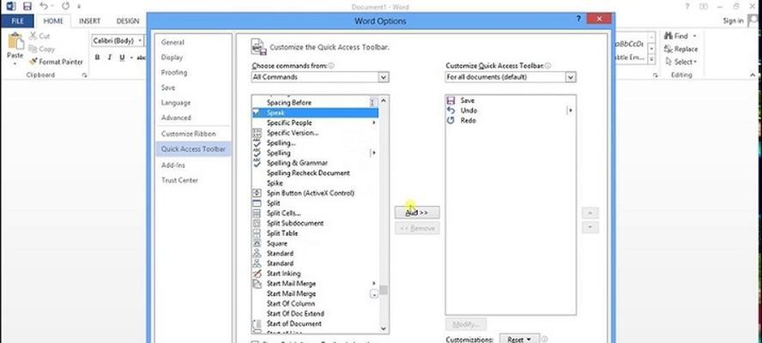Click the Sign in account avatar icon
Viewport: 762px width, 343px height.
pyautogui.click(x=754, y=20)
